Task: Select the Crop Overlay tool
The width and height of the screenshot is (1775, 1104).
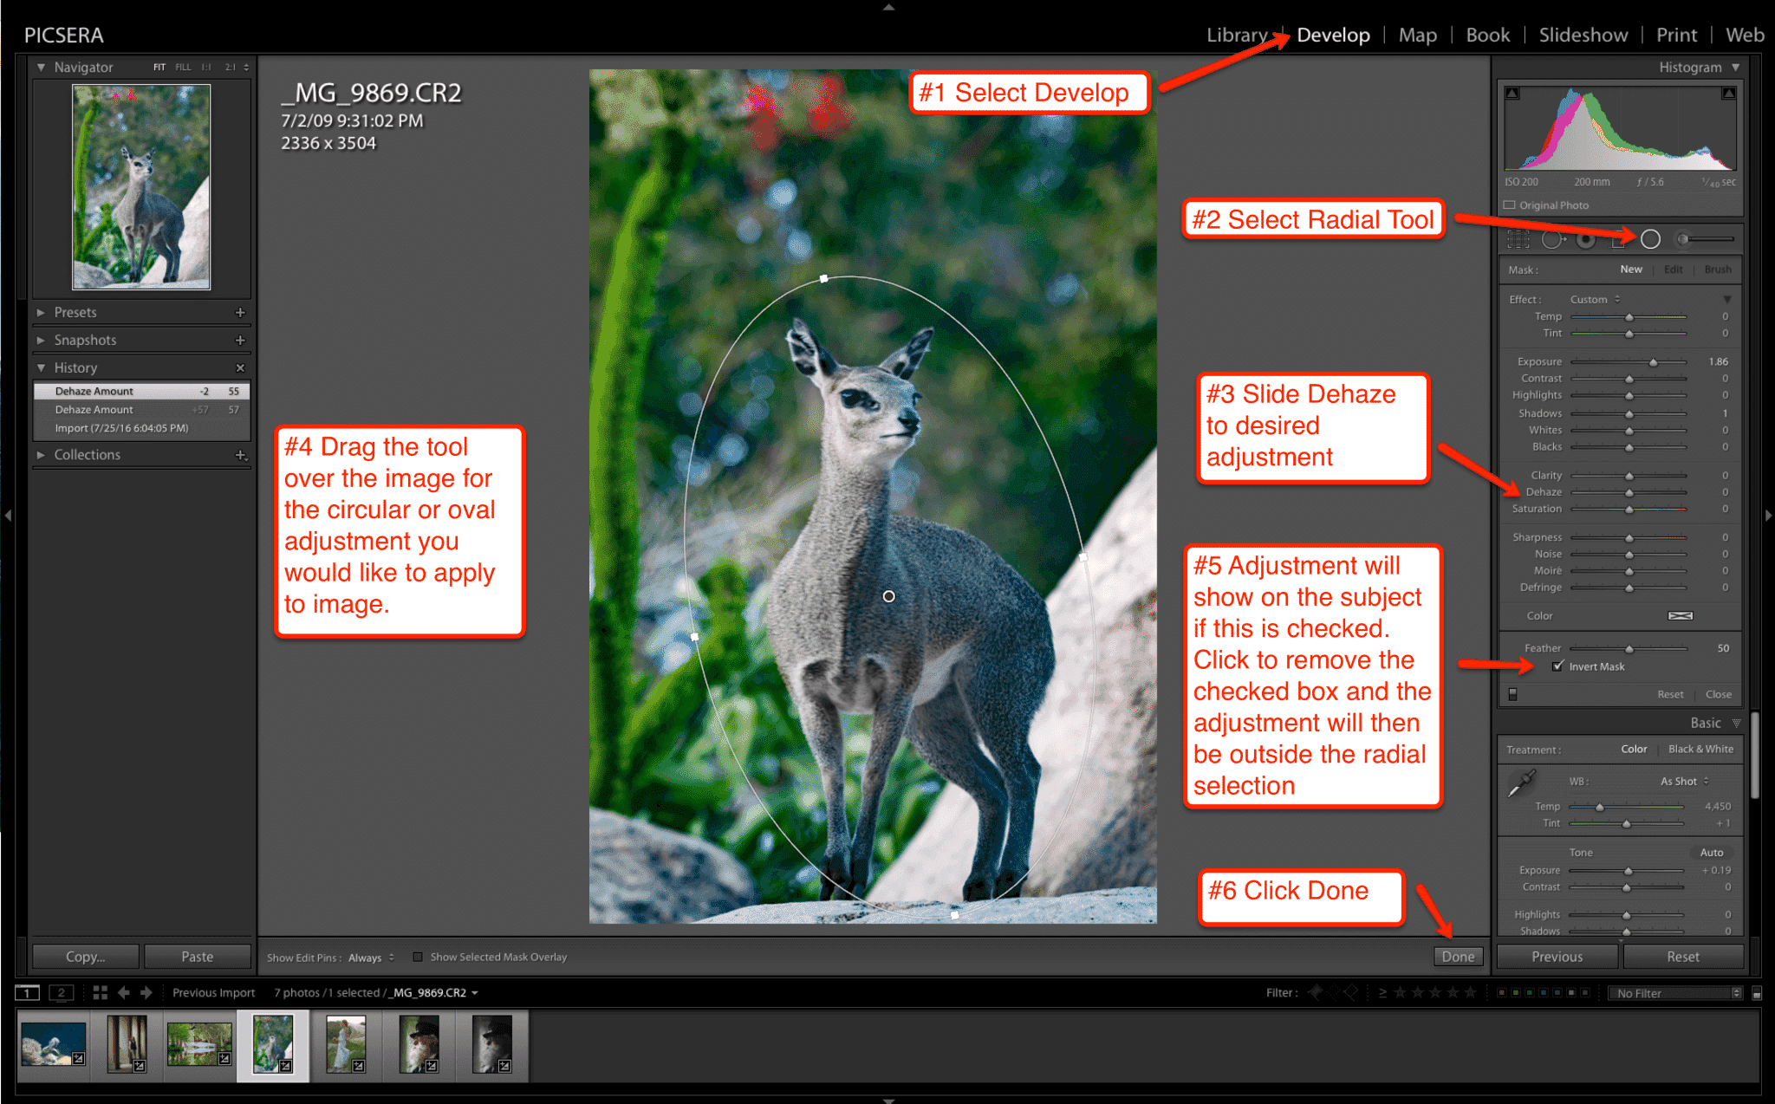Action: [x=1518, y=239]
